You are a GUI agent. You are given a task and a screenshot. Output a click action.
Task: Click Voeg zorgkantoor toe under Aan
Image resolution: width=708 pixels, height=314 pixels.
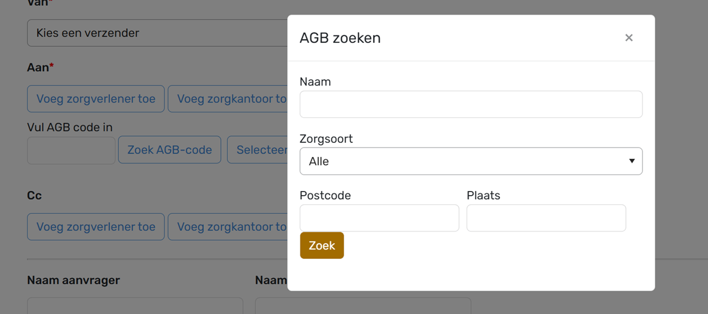pyautogui.click(x=228, y=99)
